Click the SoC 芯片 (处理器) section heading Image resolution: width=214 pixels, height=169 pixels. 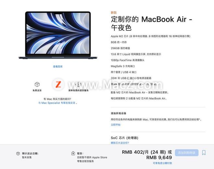coord(125,138)
